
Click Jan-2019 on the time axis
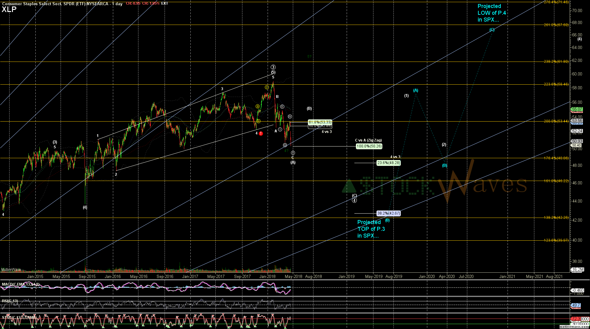[x=347, y=276]
